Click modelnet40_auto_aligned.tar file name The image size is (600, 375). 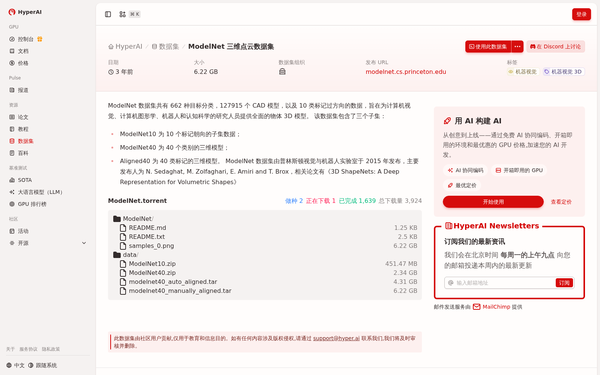coord(173,282)
